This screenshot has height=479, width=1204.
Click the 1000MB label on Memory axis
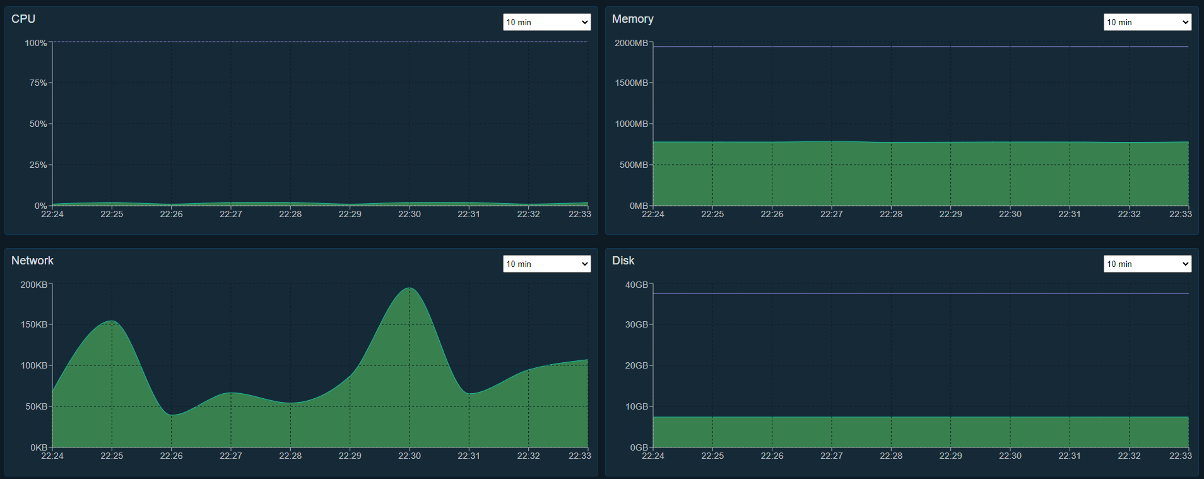[x=631, y=124]
